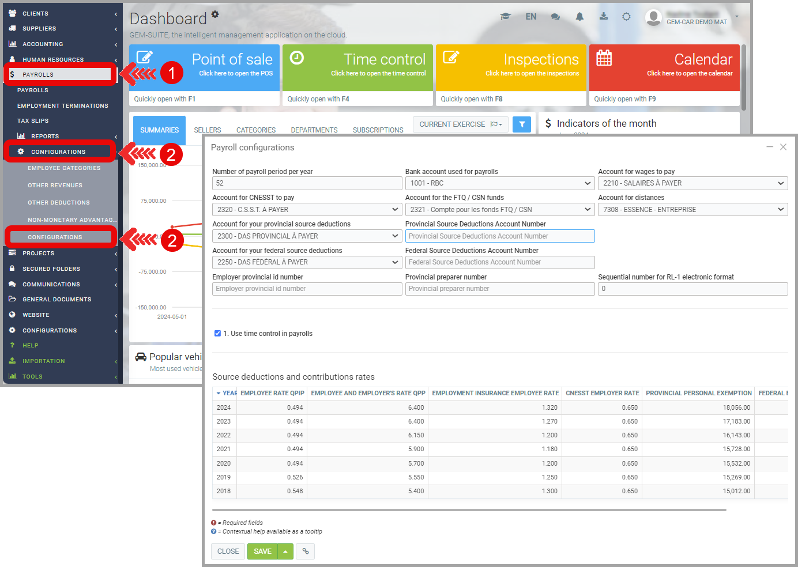
Task: Switch to the Summaries tab
Action: click(159, 130)
